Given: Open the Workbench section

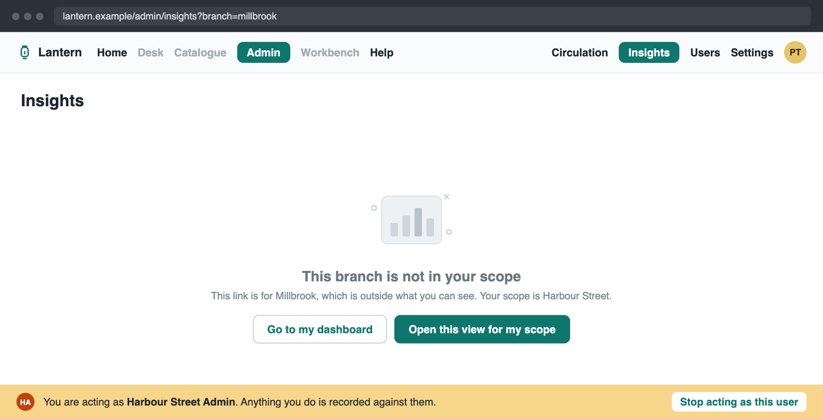Looking at the screenshot, I should (x=330, y=52).
